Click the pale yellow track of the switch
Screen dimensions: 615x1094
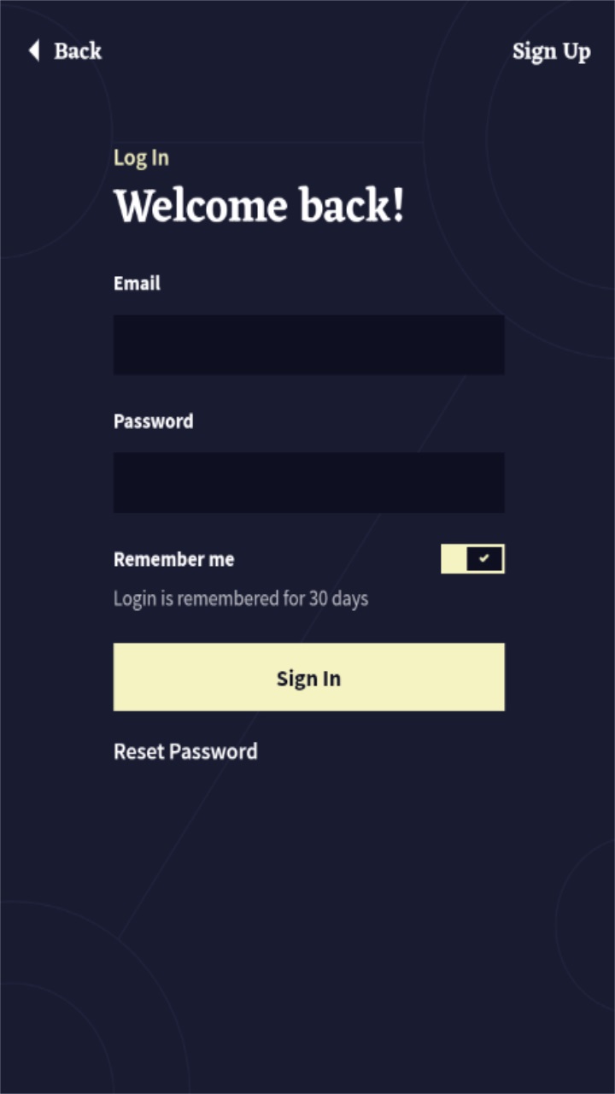coord(454,559)
